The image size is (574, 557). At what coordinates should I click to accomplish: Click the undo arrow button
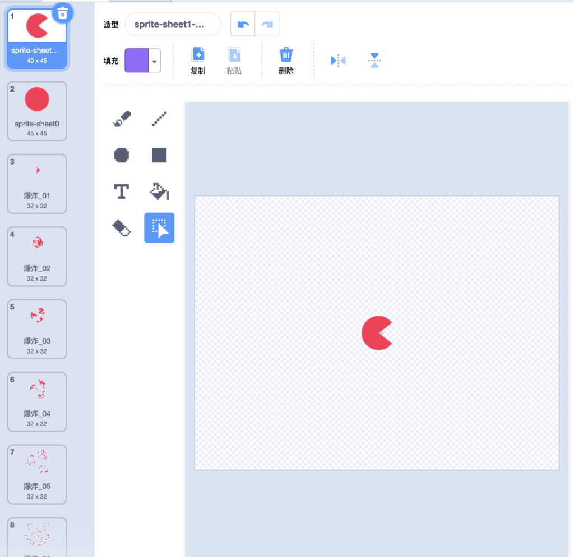(243, 24)
